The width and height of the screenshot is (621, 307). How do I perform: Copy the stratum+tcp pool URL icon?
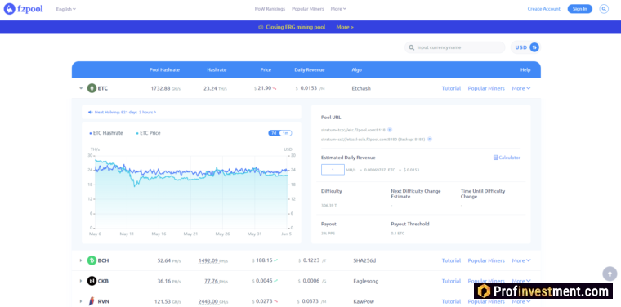point(390,130)
